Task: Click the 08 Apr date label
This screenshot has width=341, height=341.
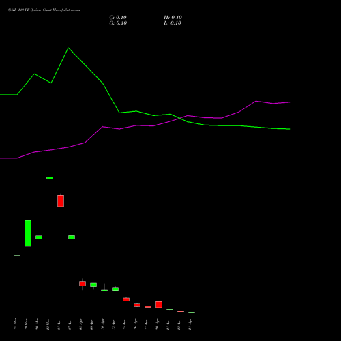Action: [x=80, y=325]
